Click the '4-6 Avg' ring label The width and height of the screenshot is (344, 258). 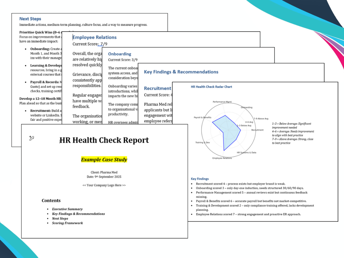click(x=249, y=122)
